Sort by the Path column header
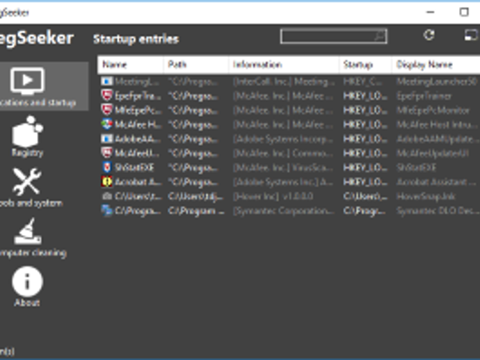The width and height of the screenshot is (480, 360). click(196, 65)
